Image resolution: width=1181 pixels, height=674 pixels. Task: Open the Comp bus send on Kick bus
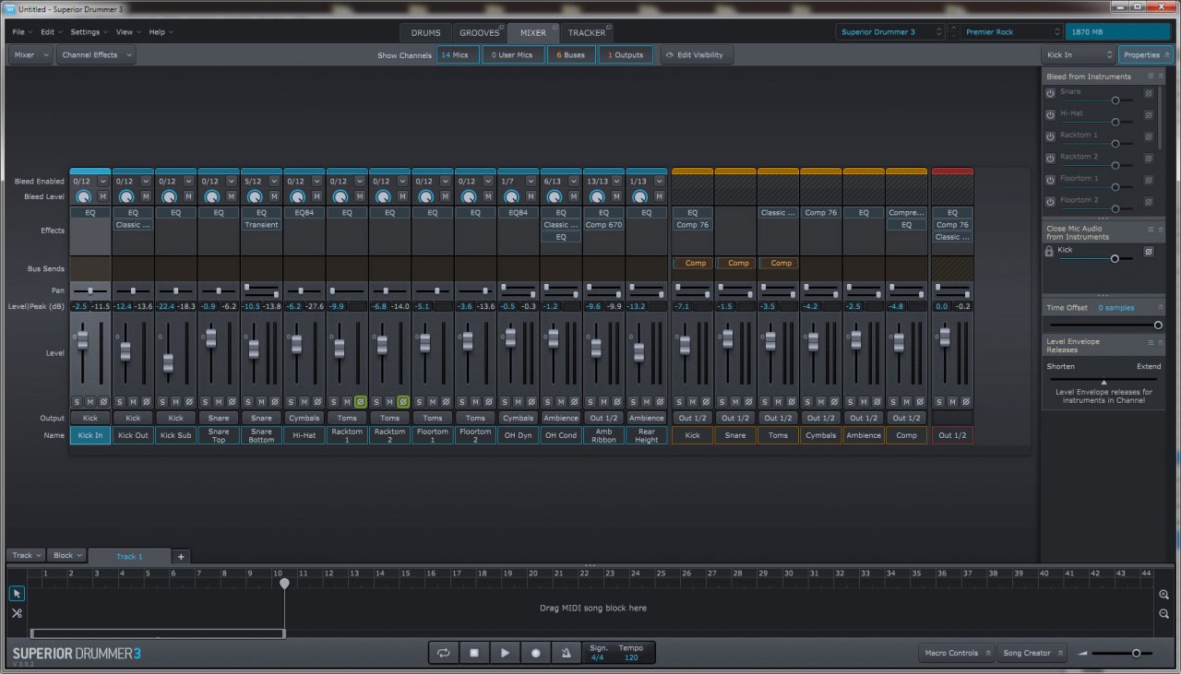(x=692, y=263)
